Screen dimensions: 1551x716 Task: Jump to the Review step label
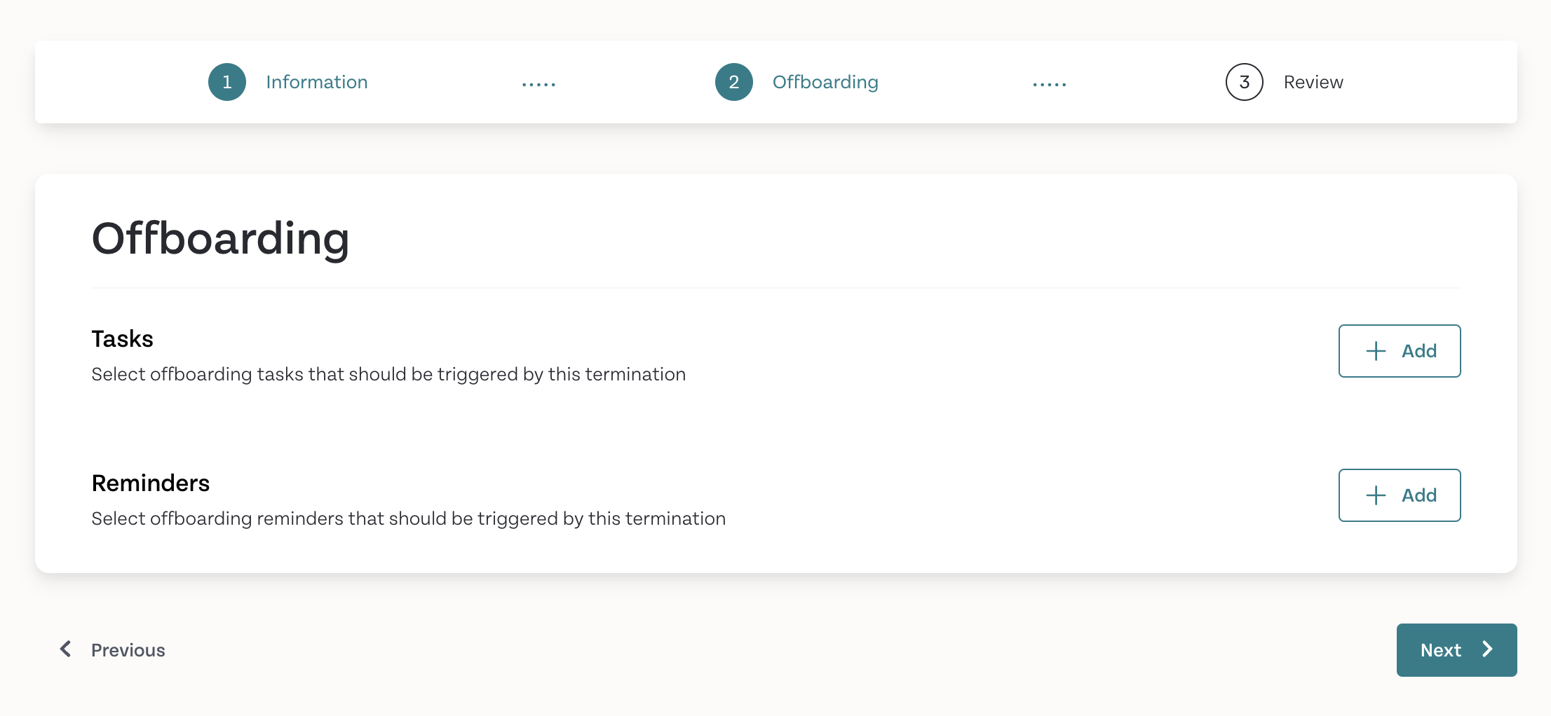pos(1313,82)
